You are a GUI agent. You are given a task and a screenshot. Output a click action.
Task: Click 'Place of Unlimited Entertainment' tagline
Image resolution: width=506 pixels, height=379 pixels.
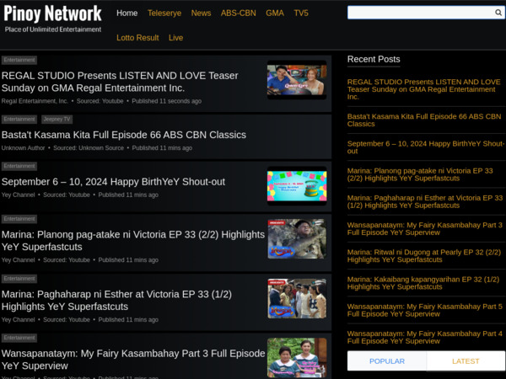pos(53,29)
